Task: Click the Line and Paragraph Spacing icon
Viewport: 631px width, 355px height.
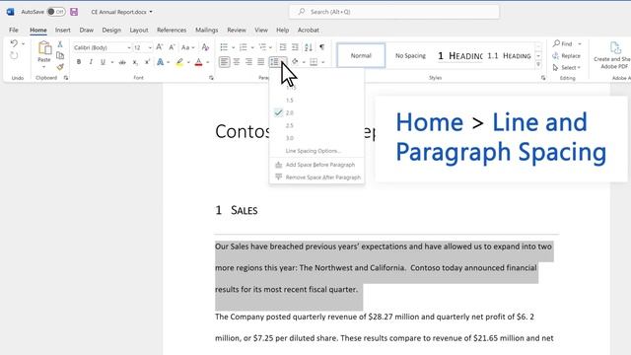Action: point(274,62)
